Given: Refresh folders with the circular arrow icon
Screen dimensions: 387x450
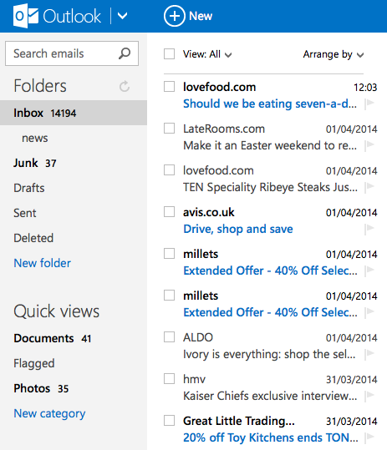Looking at the screenshot, I should point(125,86).
